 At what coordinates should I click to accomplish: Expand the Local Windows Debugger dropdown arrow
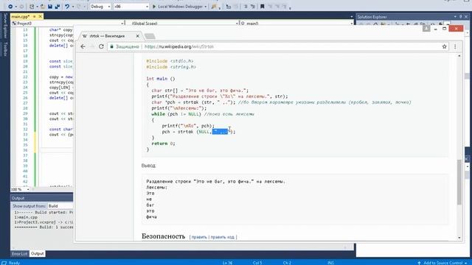pos(206,7)
